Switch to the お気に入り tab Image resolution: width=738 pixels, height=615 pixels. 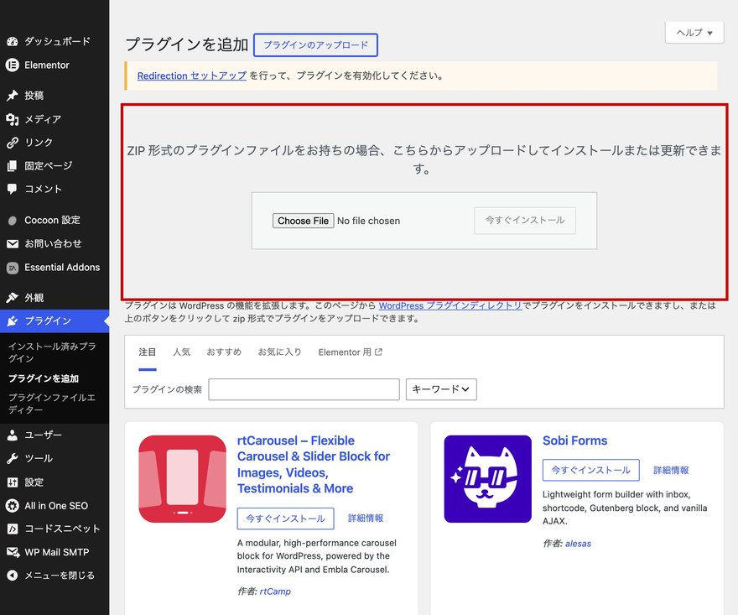click(279, 352)
